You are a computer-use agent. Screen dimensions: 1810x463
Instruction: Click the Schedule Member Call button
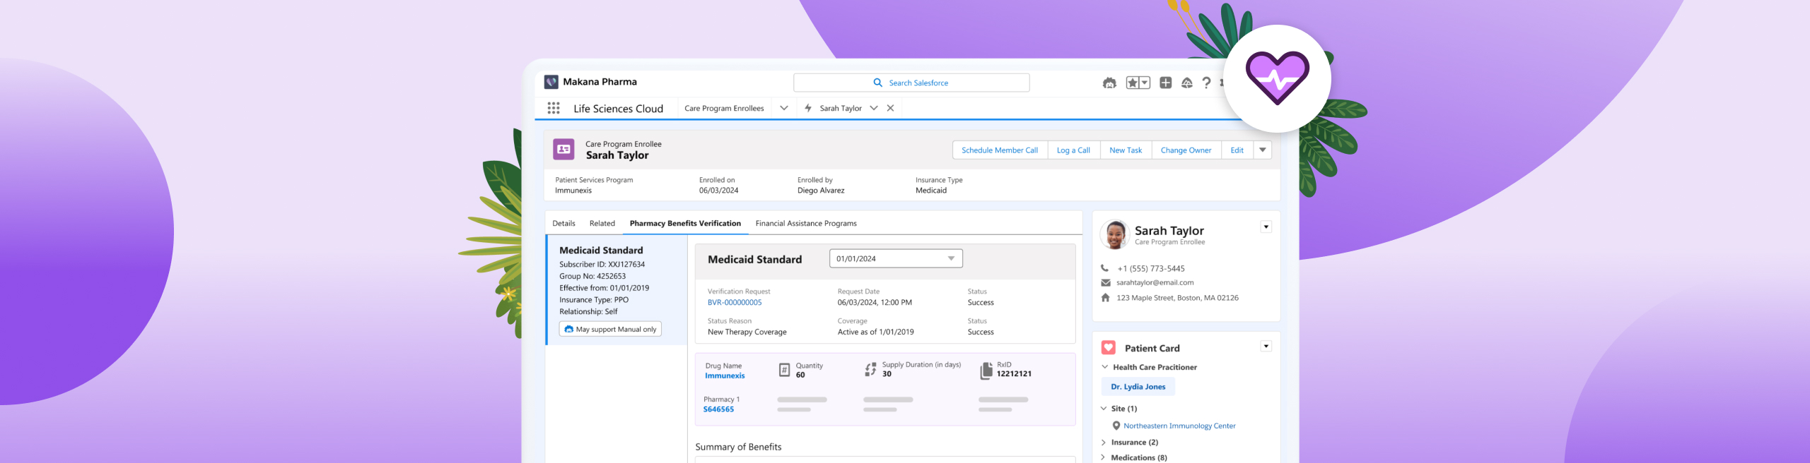(x=999, y=150)
